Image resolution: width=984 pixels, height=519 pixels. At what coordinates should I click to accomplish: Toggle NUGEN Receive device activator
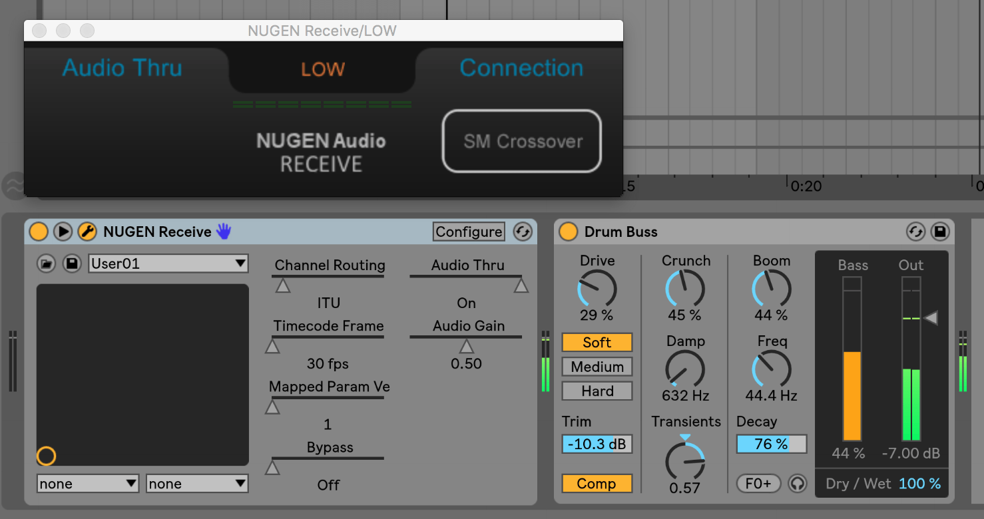point(39,232)
